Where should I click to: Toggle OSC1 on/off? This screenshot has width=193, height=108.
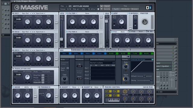13,13
